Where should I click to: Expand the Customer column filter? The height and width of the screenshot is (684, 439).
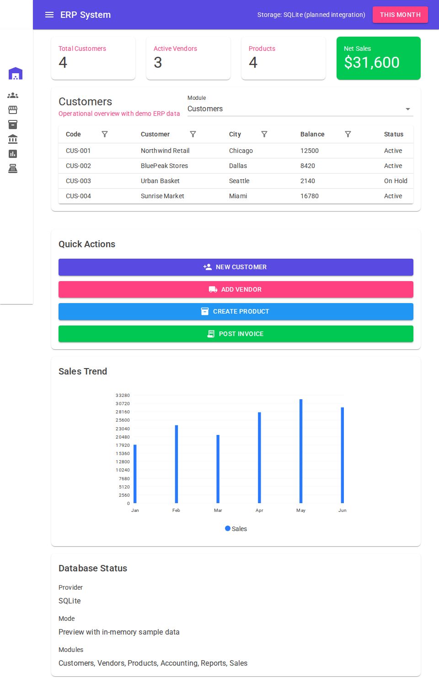(x=193, y=134)
